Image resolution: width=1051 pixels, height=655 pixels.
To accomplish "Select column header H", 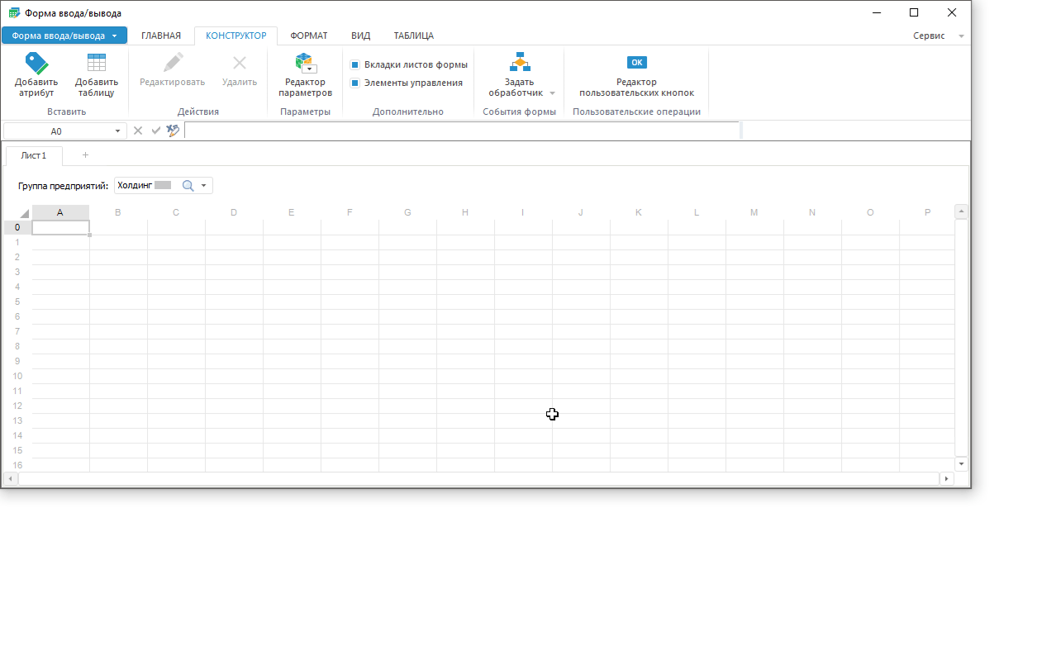I will [465, 212].
